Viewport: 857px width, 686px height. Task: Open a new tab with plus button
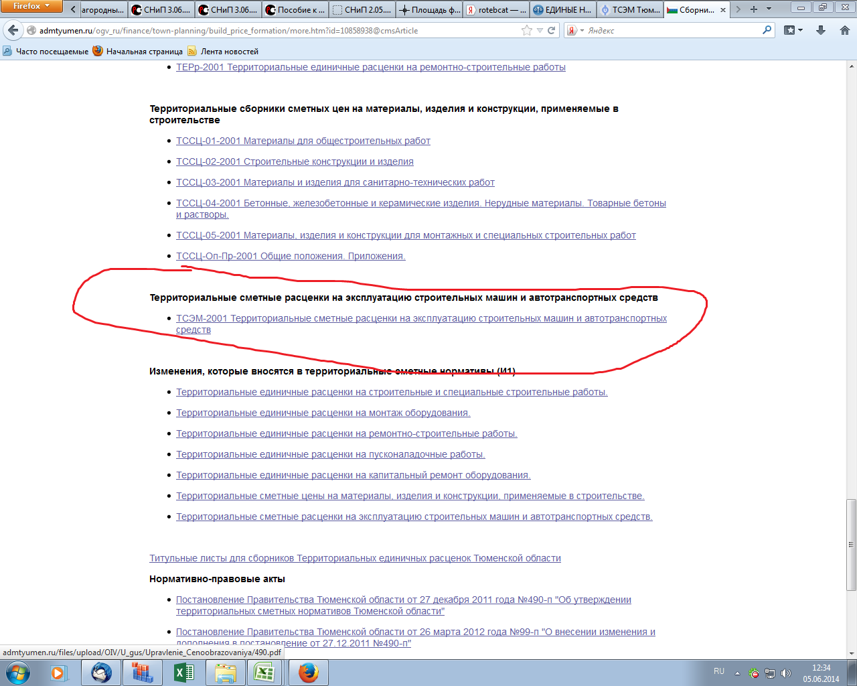tap(754, 9)
